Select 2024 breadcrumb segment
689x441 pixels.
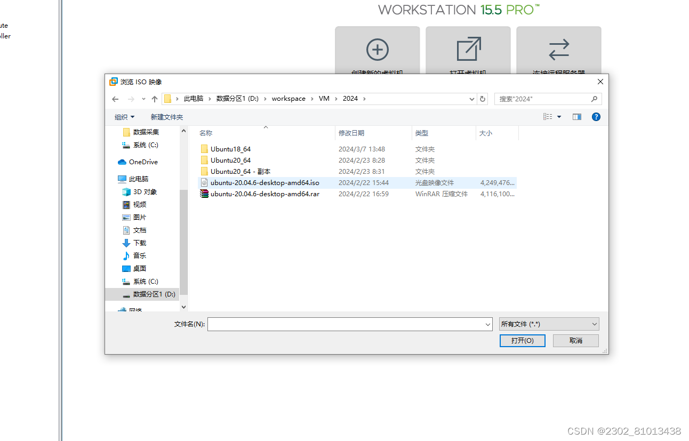pyautogui.click(x=350, y=99)
